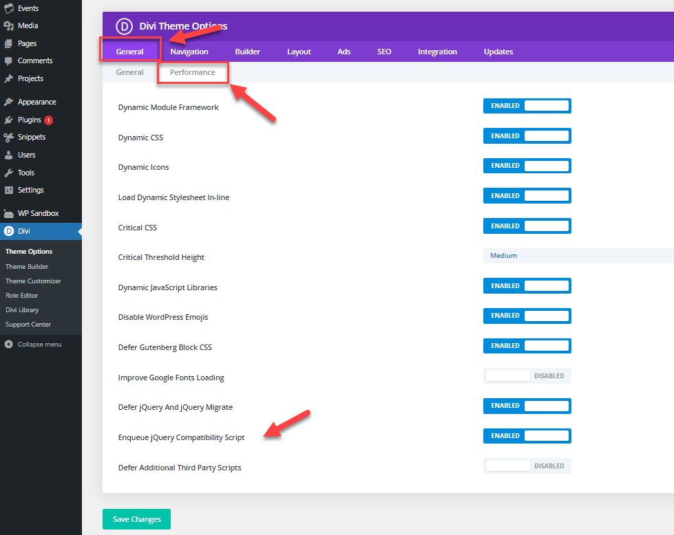Open Divi Library submenu link
Image resolution: width=674 pixels, height=535 pixels.
[22, 310]
